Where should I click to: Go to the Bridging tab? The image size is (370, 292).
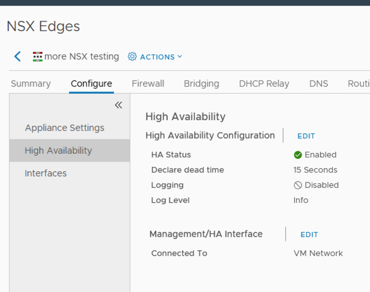click(x=202, y=83)
